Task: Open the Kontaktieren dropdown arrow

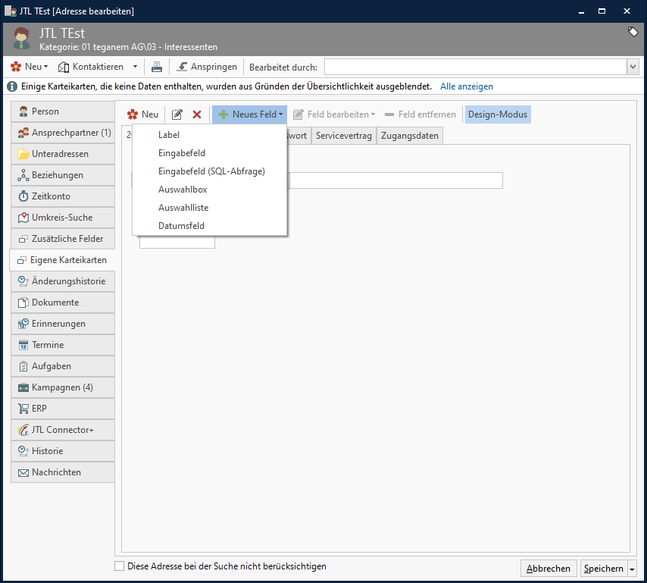Action: pos(135,67)
